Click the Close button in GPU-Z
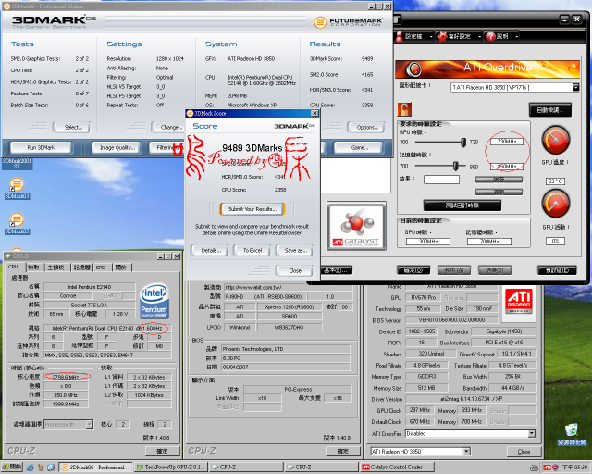Viewport: 592px width, 474px height. (524, 452)
